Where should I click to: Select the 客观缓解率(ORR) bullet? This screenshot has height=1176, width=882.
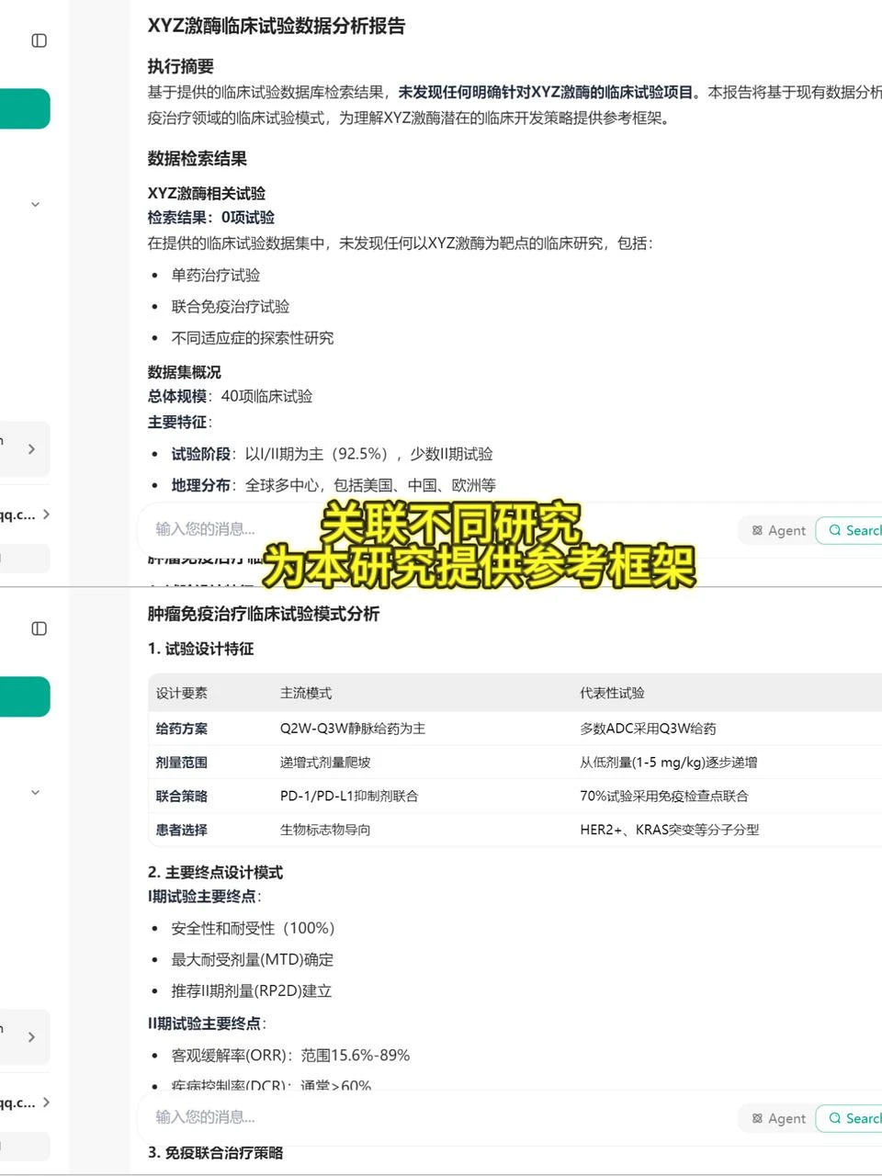point(290,1056)
